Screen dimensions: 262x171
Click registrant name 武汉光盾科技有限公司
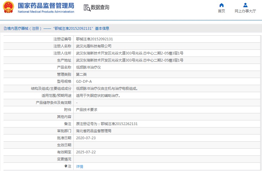tap(94, 46)
